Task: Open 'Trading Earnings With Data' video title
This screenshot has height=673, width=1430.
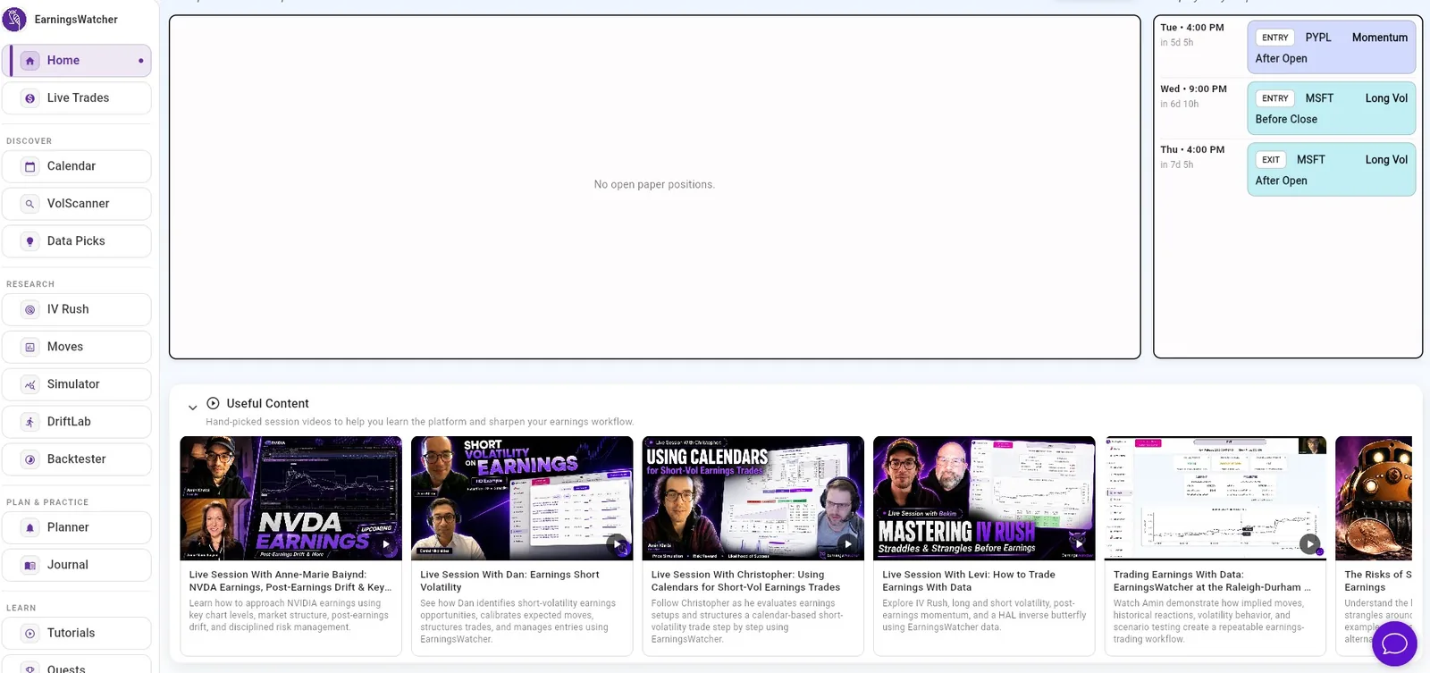Action: point(1212,581)
